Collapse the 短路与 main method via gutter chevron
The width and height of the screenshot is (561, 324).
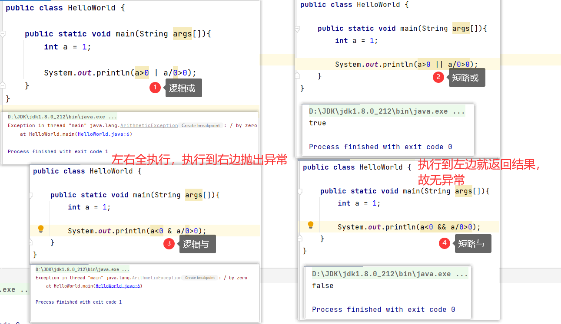[x=300, y=191]
